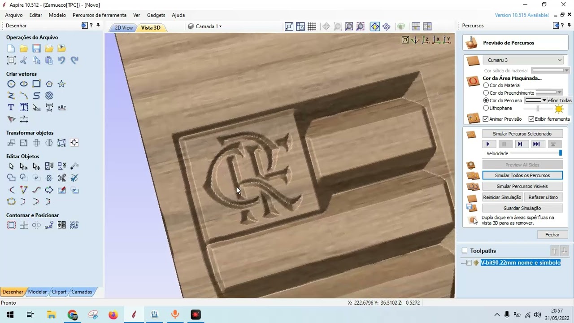Undo the last action with the arrow icon

61,60
